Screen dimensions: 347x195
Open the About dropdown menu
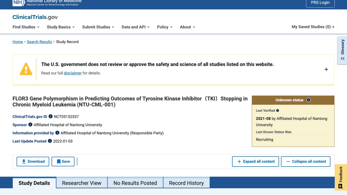pyautogui.click(x=187, y=27)
